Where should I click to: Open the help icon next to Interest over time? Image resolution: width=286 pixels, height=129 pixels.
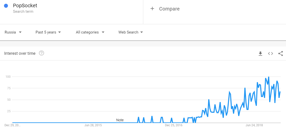point(42,53)
